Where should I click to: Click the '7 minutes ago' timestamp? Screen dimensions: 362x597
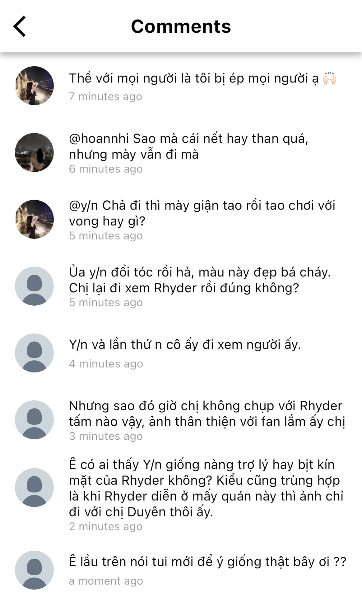click(x=105, y=96)
